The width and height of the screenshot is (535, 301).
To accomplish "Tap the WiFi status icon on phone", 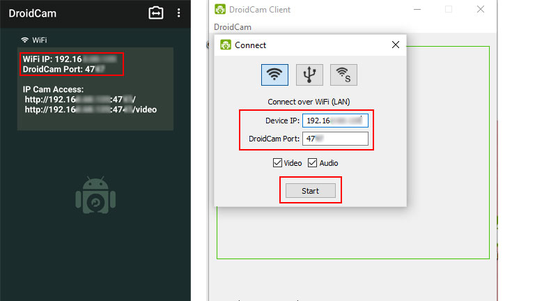I will 25,40.
